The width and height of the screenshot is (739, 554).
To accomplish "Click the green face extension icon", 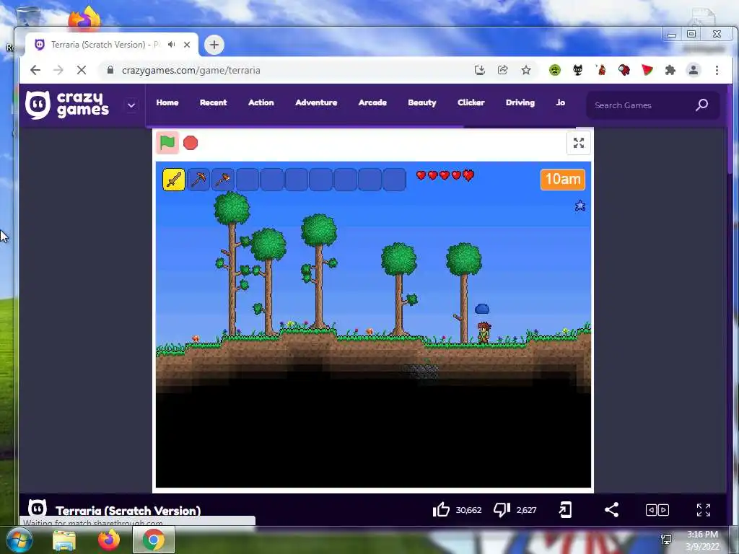I will pos(555,70).
